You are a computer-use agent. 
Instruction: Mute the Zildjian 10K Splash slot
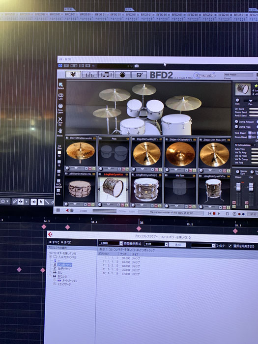pyautogui.click(x=190, y=170)
